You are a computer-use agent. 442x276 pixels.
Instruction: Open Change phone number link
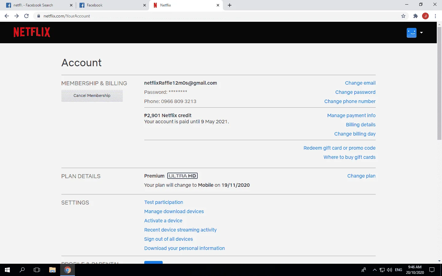tap(350, 101)
